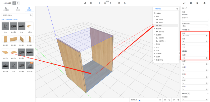Click the pencil edit icon in top toolbar
The width and height of the screenshot is (210, 102).
point(184,3)
